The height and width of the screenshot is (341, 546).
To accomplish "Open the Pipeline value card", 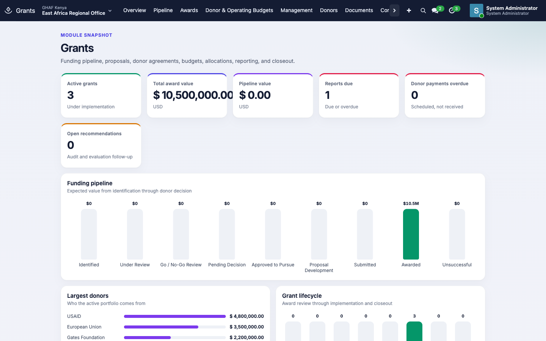I will pos(273,95).
